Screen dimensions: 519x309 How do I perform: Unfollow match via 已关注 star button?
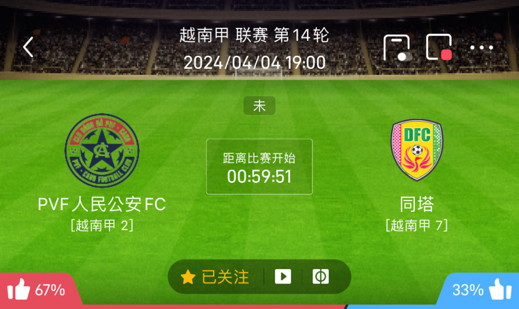click(215, 277)
